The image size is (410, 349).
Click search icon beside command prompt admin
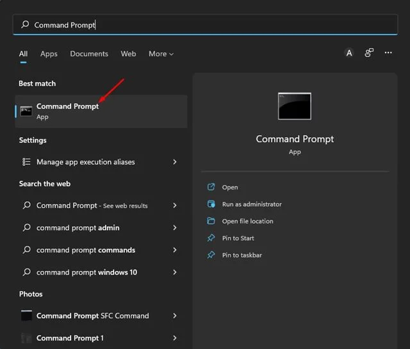point(26,227)
